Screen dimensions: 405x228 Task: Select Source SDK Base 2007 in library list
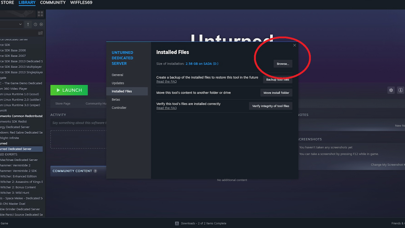coord(13,56)
